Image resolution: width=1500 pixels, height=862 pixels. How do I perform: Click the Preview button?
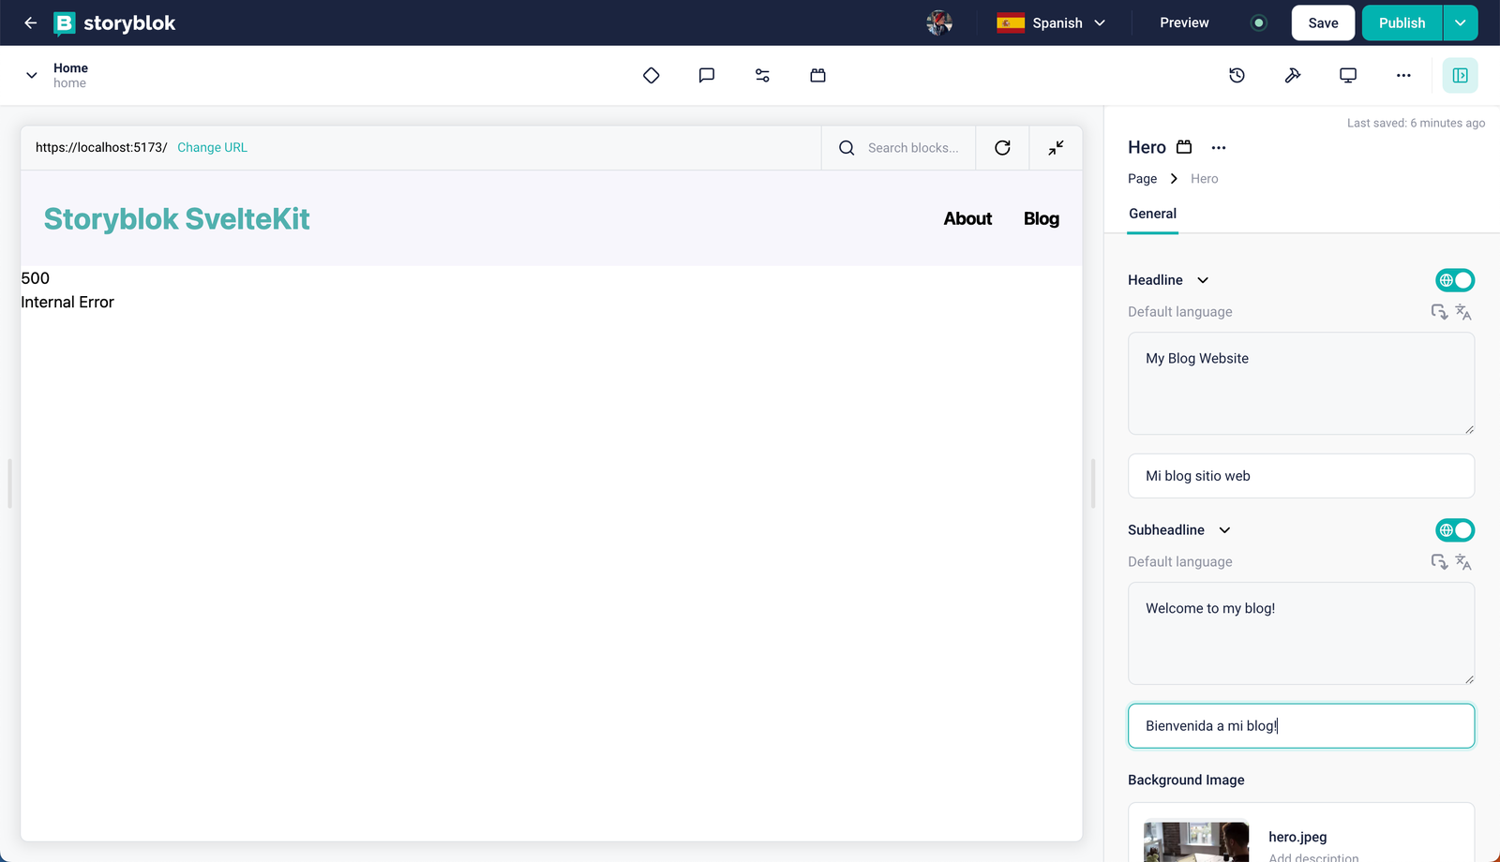coord(1184,22)
